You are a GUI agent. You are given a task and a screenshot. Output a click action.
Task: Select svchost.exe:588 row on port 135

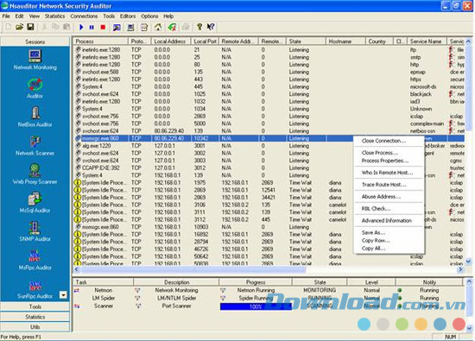pyautogui.click(x=268, y=72)
